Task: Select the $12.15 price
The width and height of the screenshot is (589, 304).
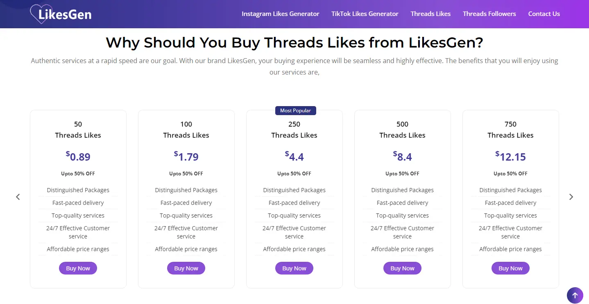Action: coord(510,156)
